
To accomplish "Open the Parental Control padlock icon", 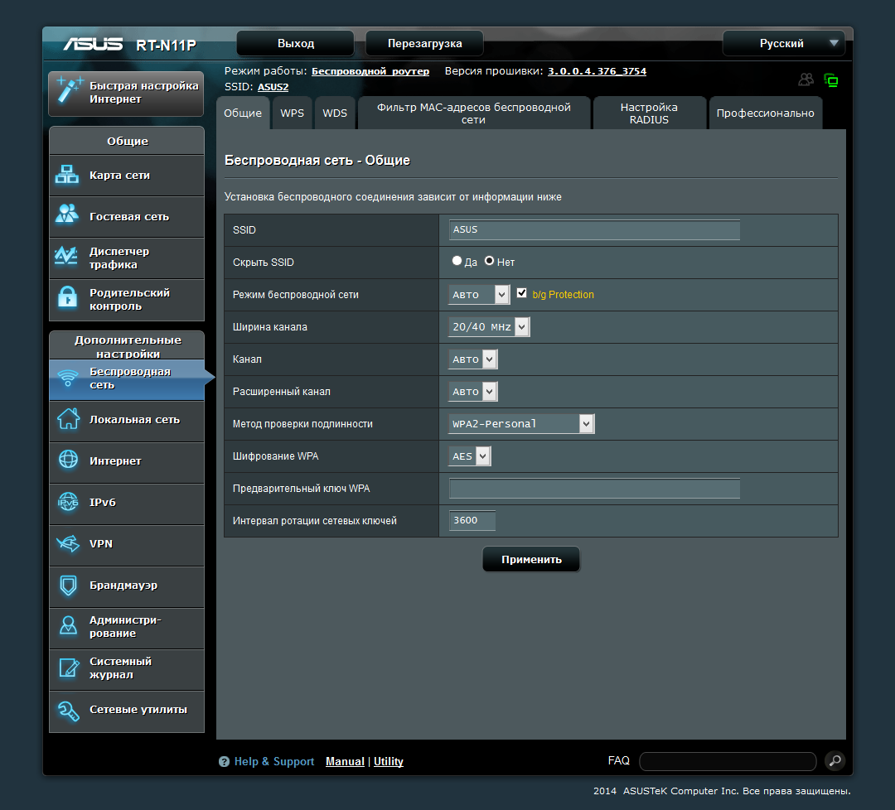I will tap(67, 297).
